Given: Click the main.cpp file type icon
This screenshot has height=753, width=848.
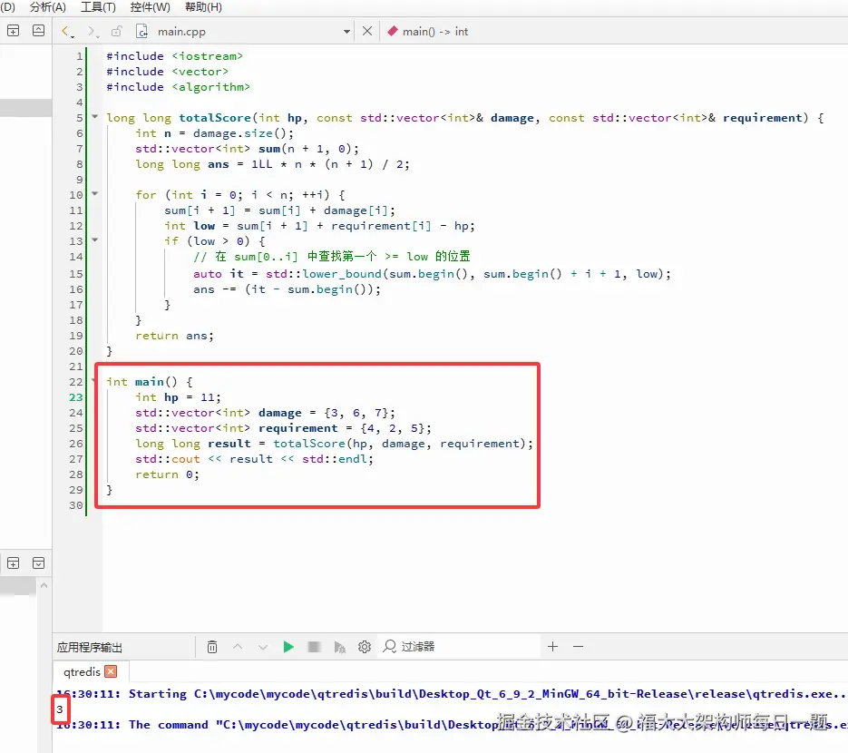Looking at the screenshot, I should (x=141, y=32).
